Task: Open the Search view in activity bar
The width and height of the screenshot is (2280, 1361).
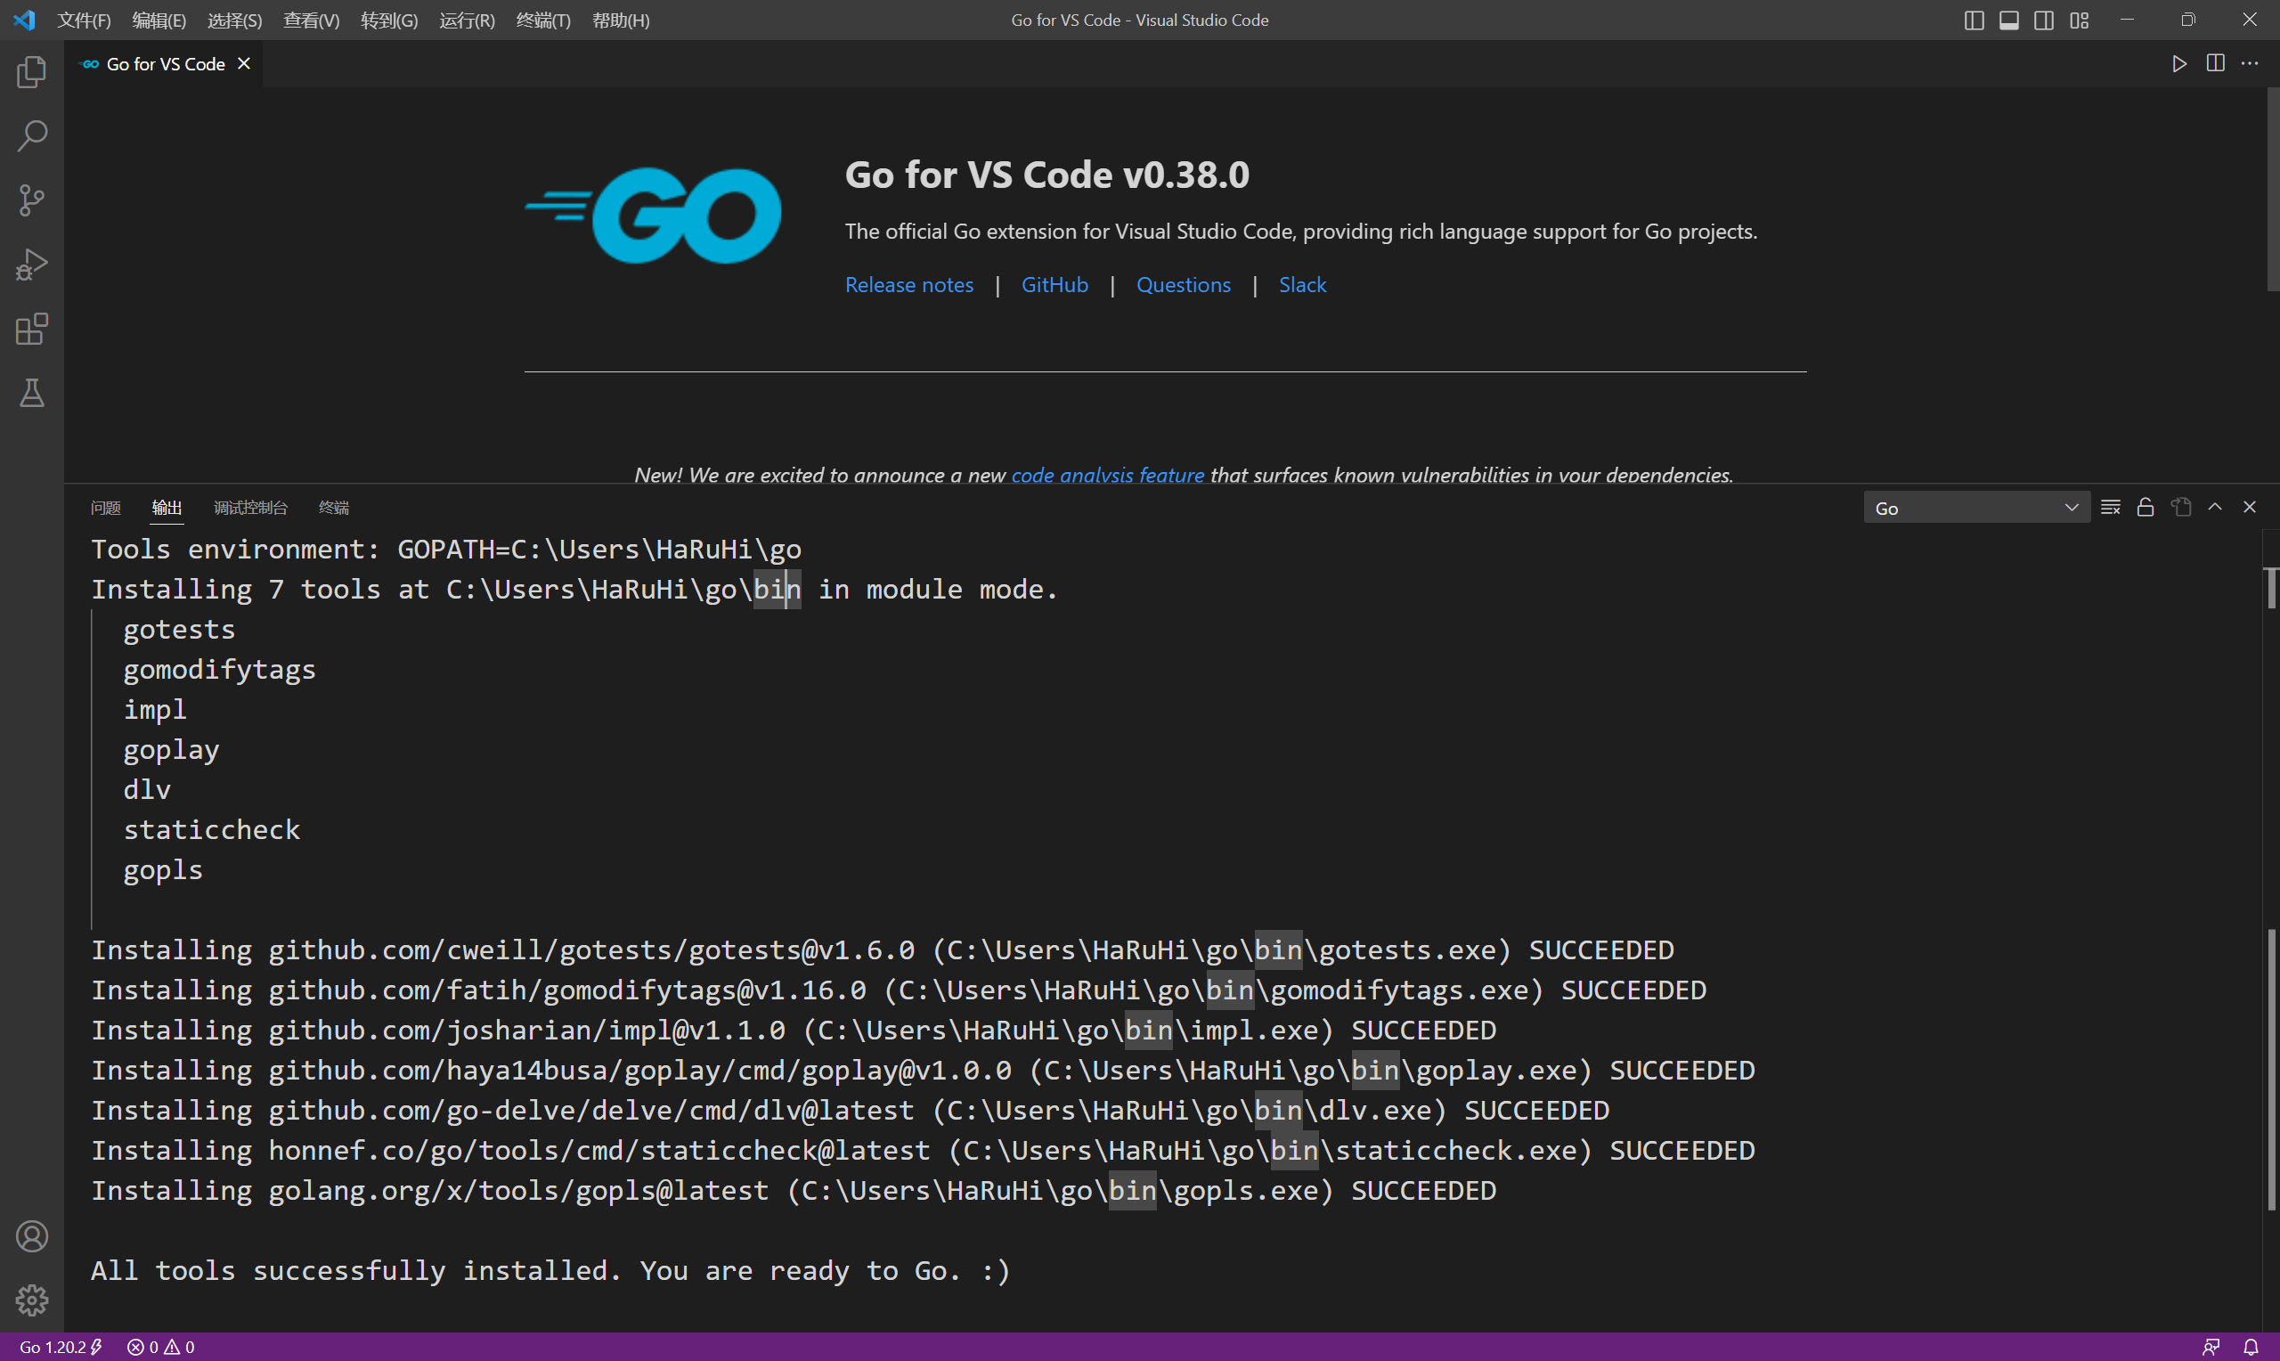Action: (32, 136)
